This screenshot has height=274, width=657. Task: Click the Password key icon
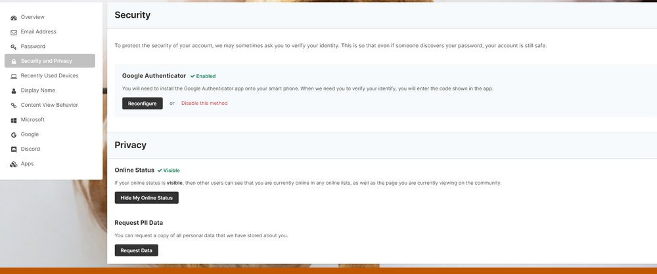(14, 47)
